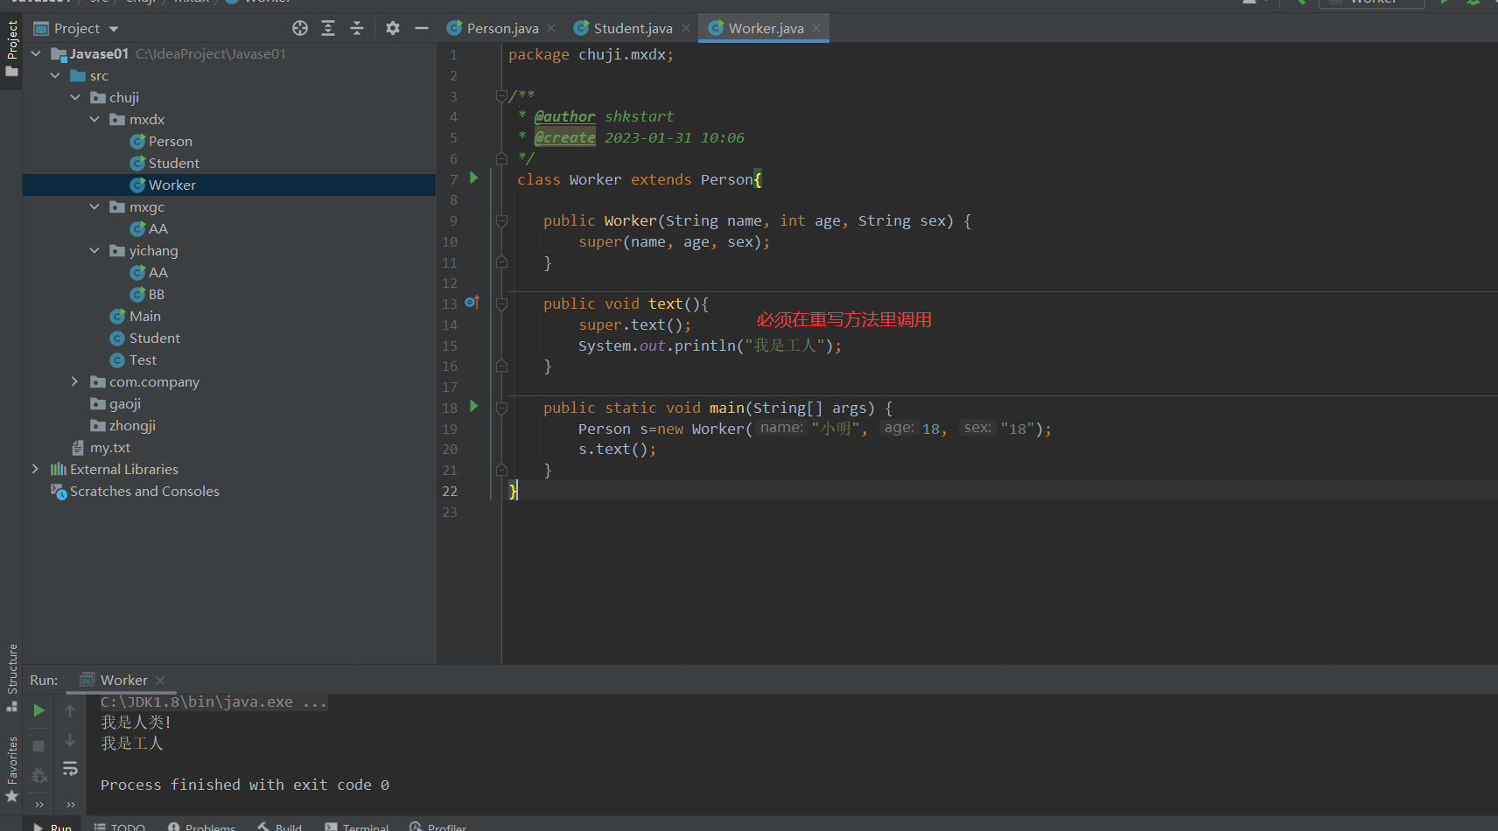This screenshot has height=831, width=1498.
Task: Toggle soft-wrap in Run console
Action: coord(70,769)
